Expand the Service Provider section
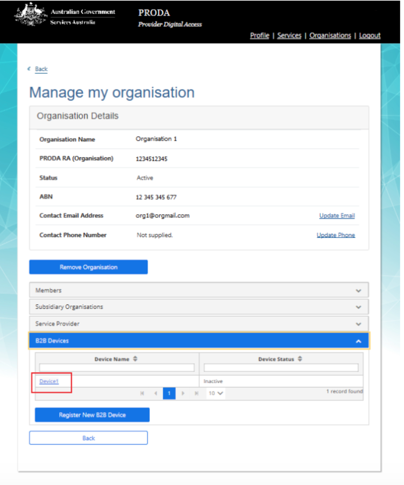 click(x=199, y=324)
